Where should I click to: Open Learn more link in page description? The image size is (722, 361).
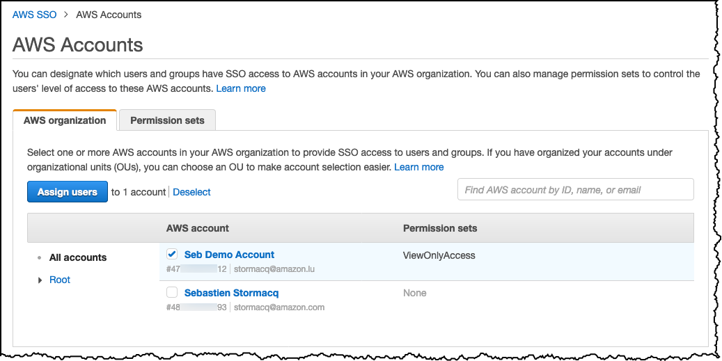click(x=241, y=88)
